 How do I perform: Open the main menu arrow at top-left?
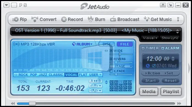click(6, 5)
